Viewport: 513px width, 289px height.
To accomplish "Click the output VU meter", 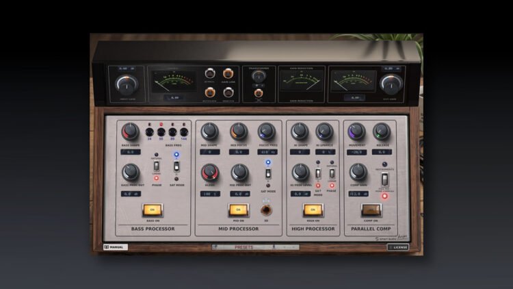I will point(354,81).
